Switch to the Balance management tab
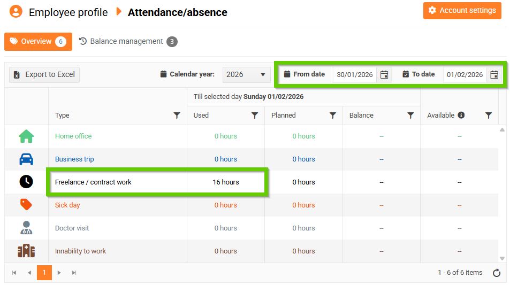 click(127, 42)
